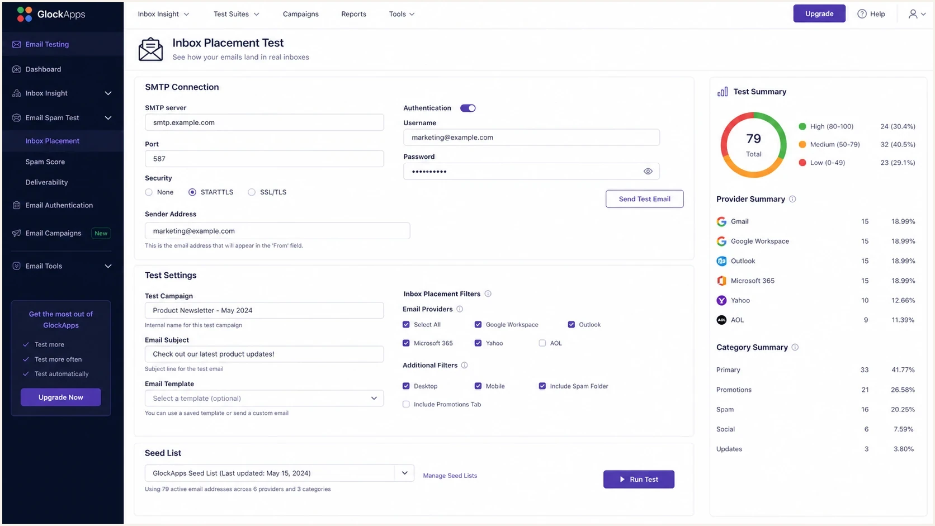Open Email Authentication from the sidebar icon
Screen dimensions: 935x526
16,205
